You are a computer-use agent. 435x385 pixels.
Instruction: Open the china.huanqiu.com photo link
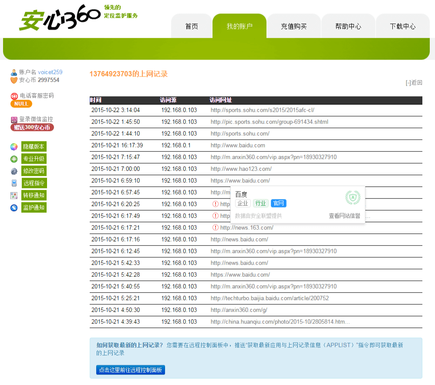[x=280, y=322]
